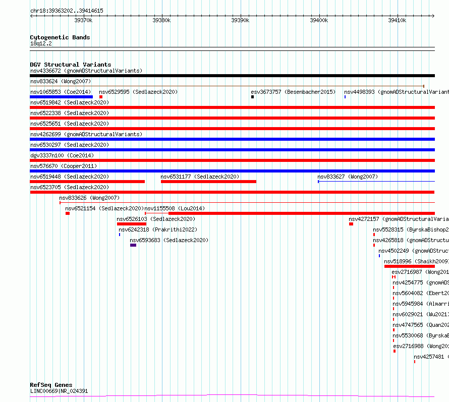Select the nsv6029021 (Wu2021) label
The image size is (449, 402).
pos(421,314)
